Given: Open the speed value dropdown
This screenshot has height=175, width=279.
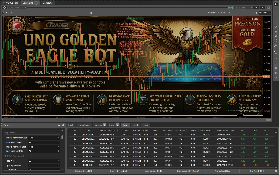Looking at the screenshot, I should (265, 13).
